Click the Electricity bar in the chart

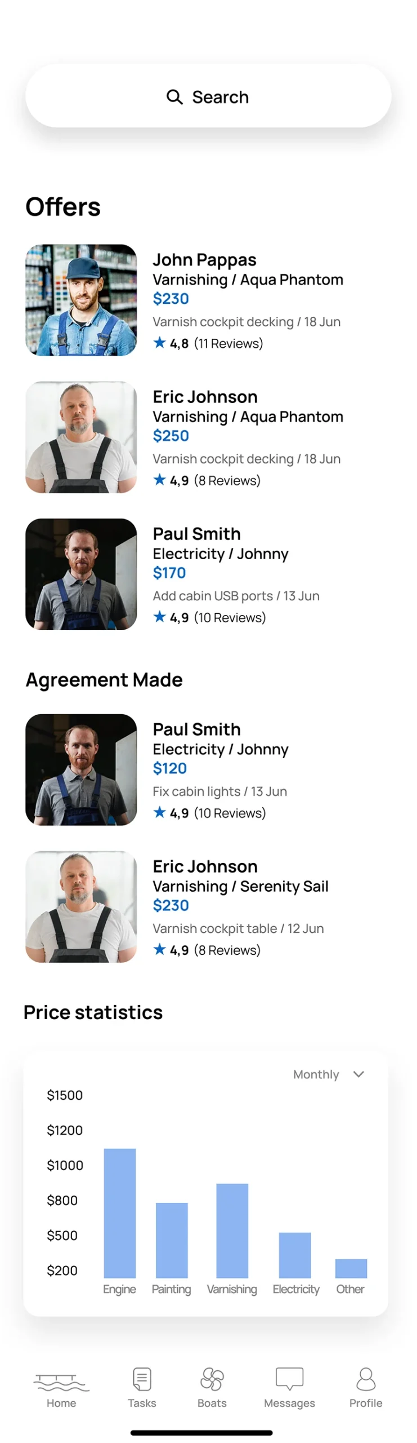(x=295, y=1255)
